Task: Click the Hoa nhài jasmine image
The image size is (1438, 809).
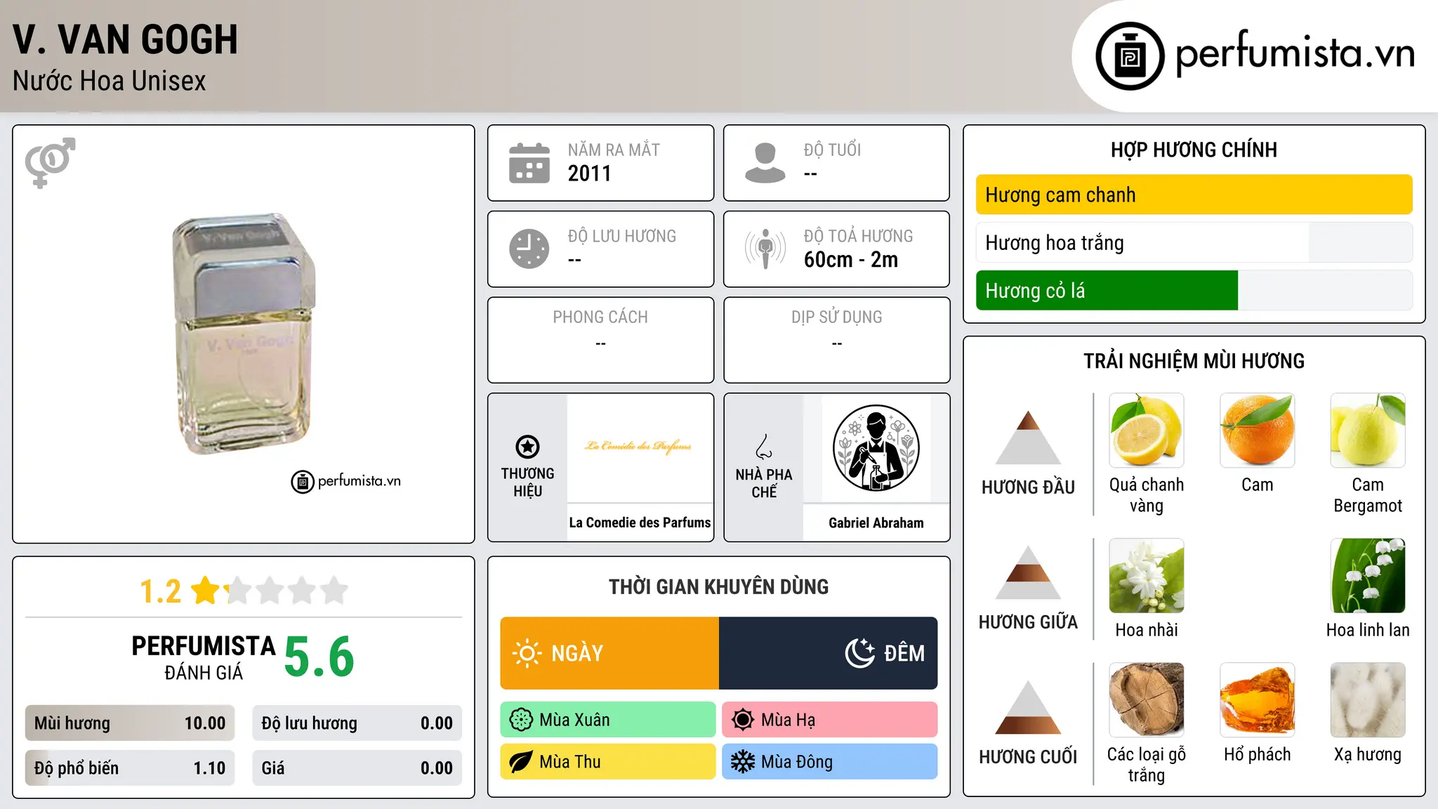Action: (x=1147, y=576)
